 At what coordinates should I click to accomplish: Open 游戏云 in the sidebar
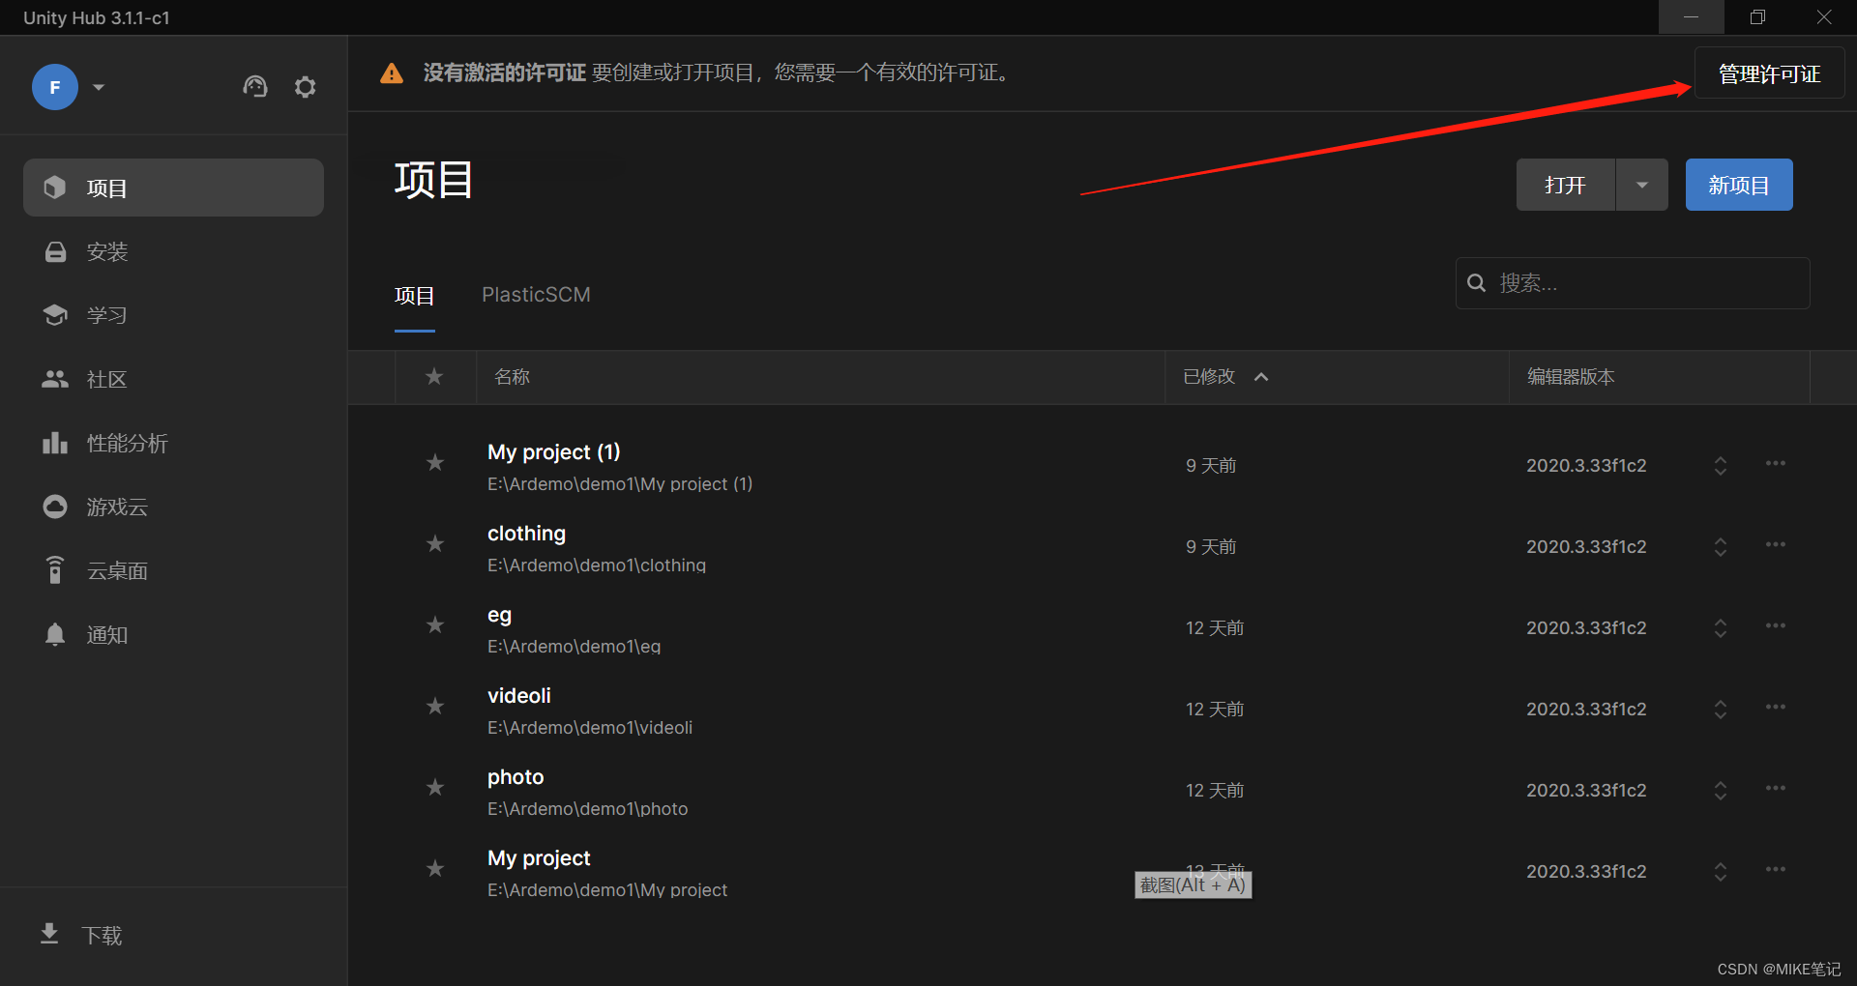coord(173,507)
